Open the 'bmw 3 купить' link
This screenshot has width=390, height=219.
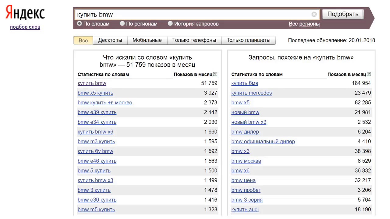point(94,190)
